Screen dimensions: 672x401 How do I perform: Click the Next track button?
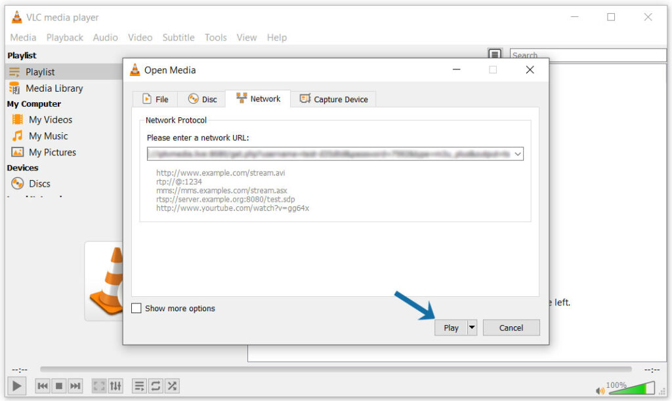(x=75, y=386)
